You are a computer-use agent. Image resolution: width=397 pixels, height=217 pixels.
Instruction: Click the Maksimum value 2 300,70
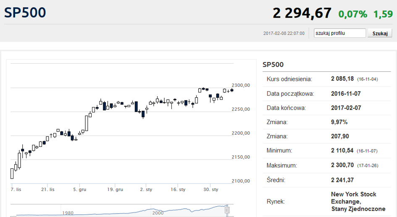click(x=342, y=165)
